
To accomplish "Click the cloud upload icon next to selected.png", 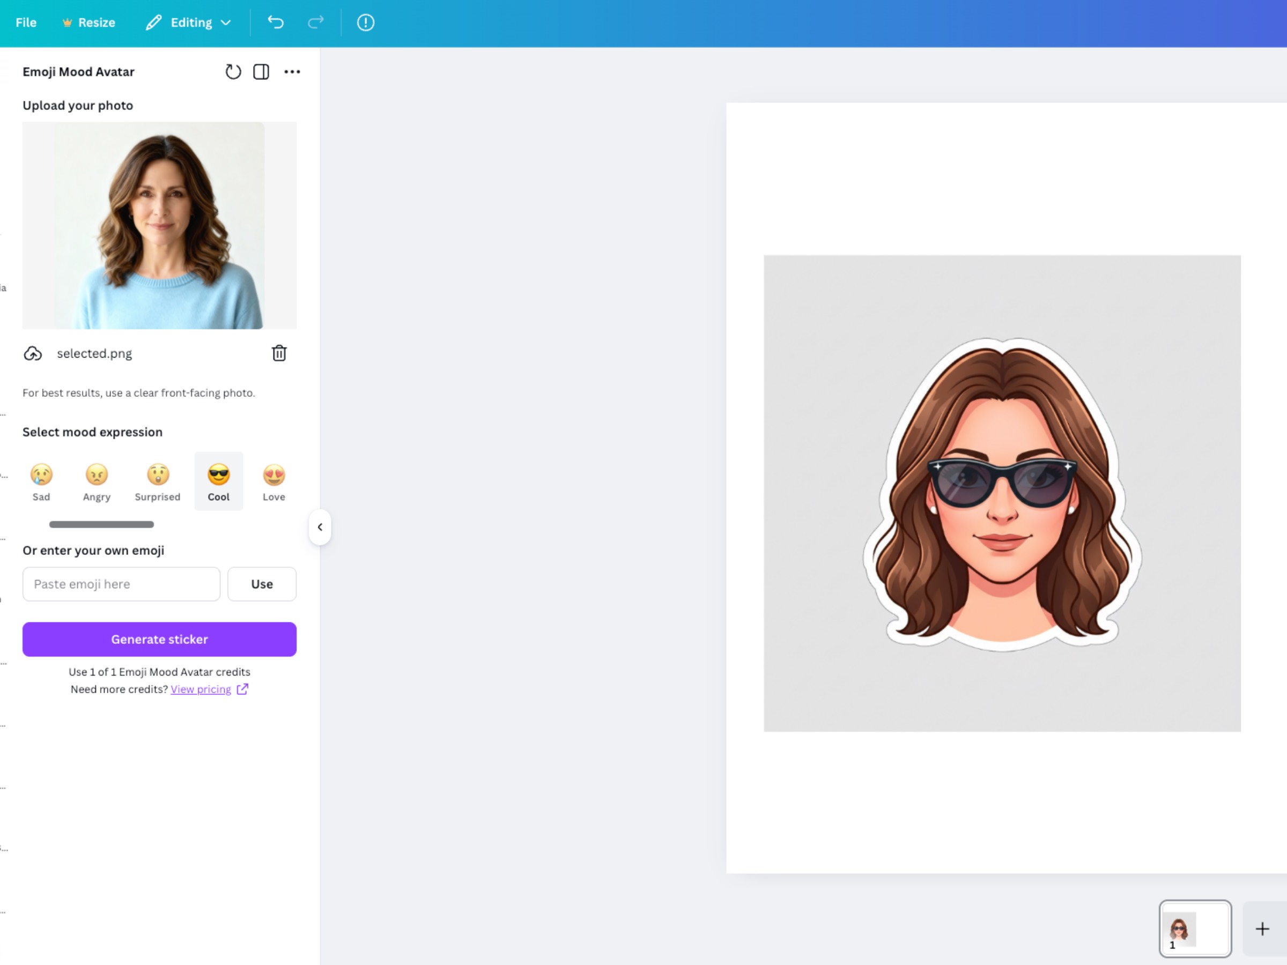I will tap(33, 354).
